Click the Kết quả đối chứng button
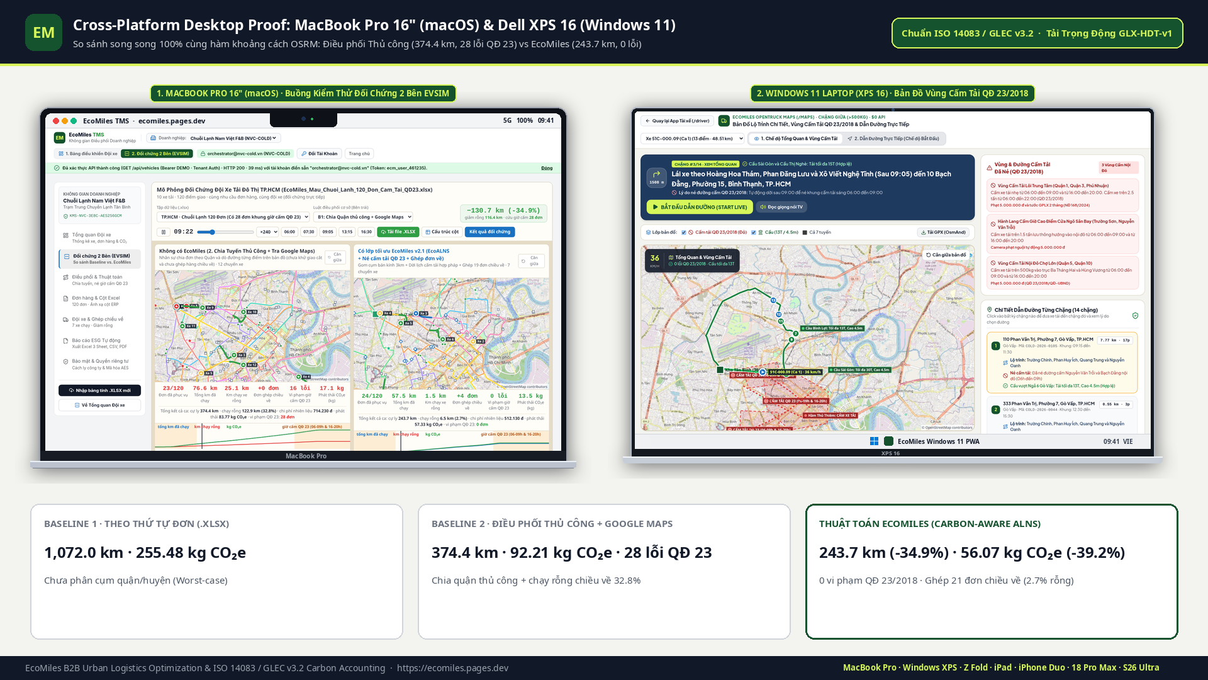Viewport: 1208px width, 680px height. coord(489,232)
